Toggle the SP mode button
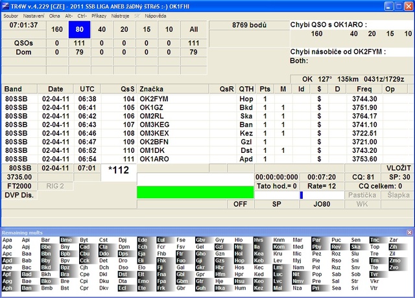415x298 pixels. 276,203
